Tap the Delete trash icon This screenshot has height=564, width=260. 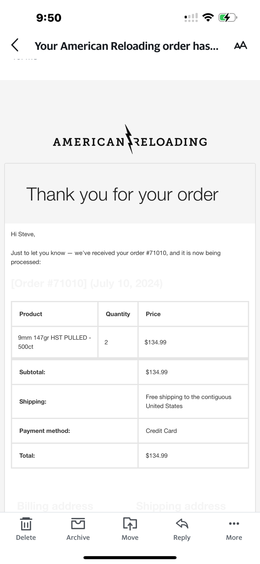coord(26,523)
